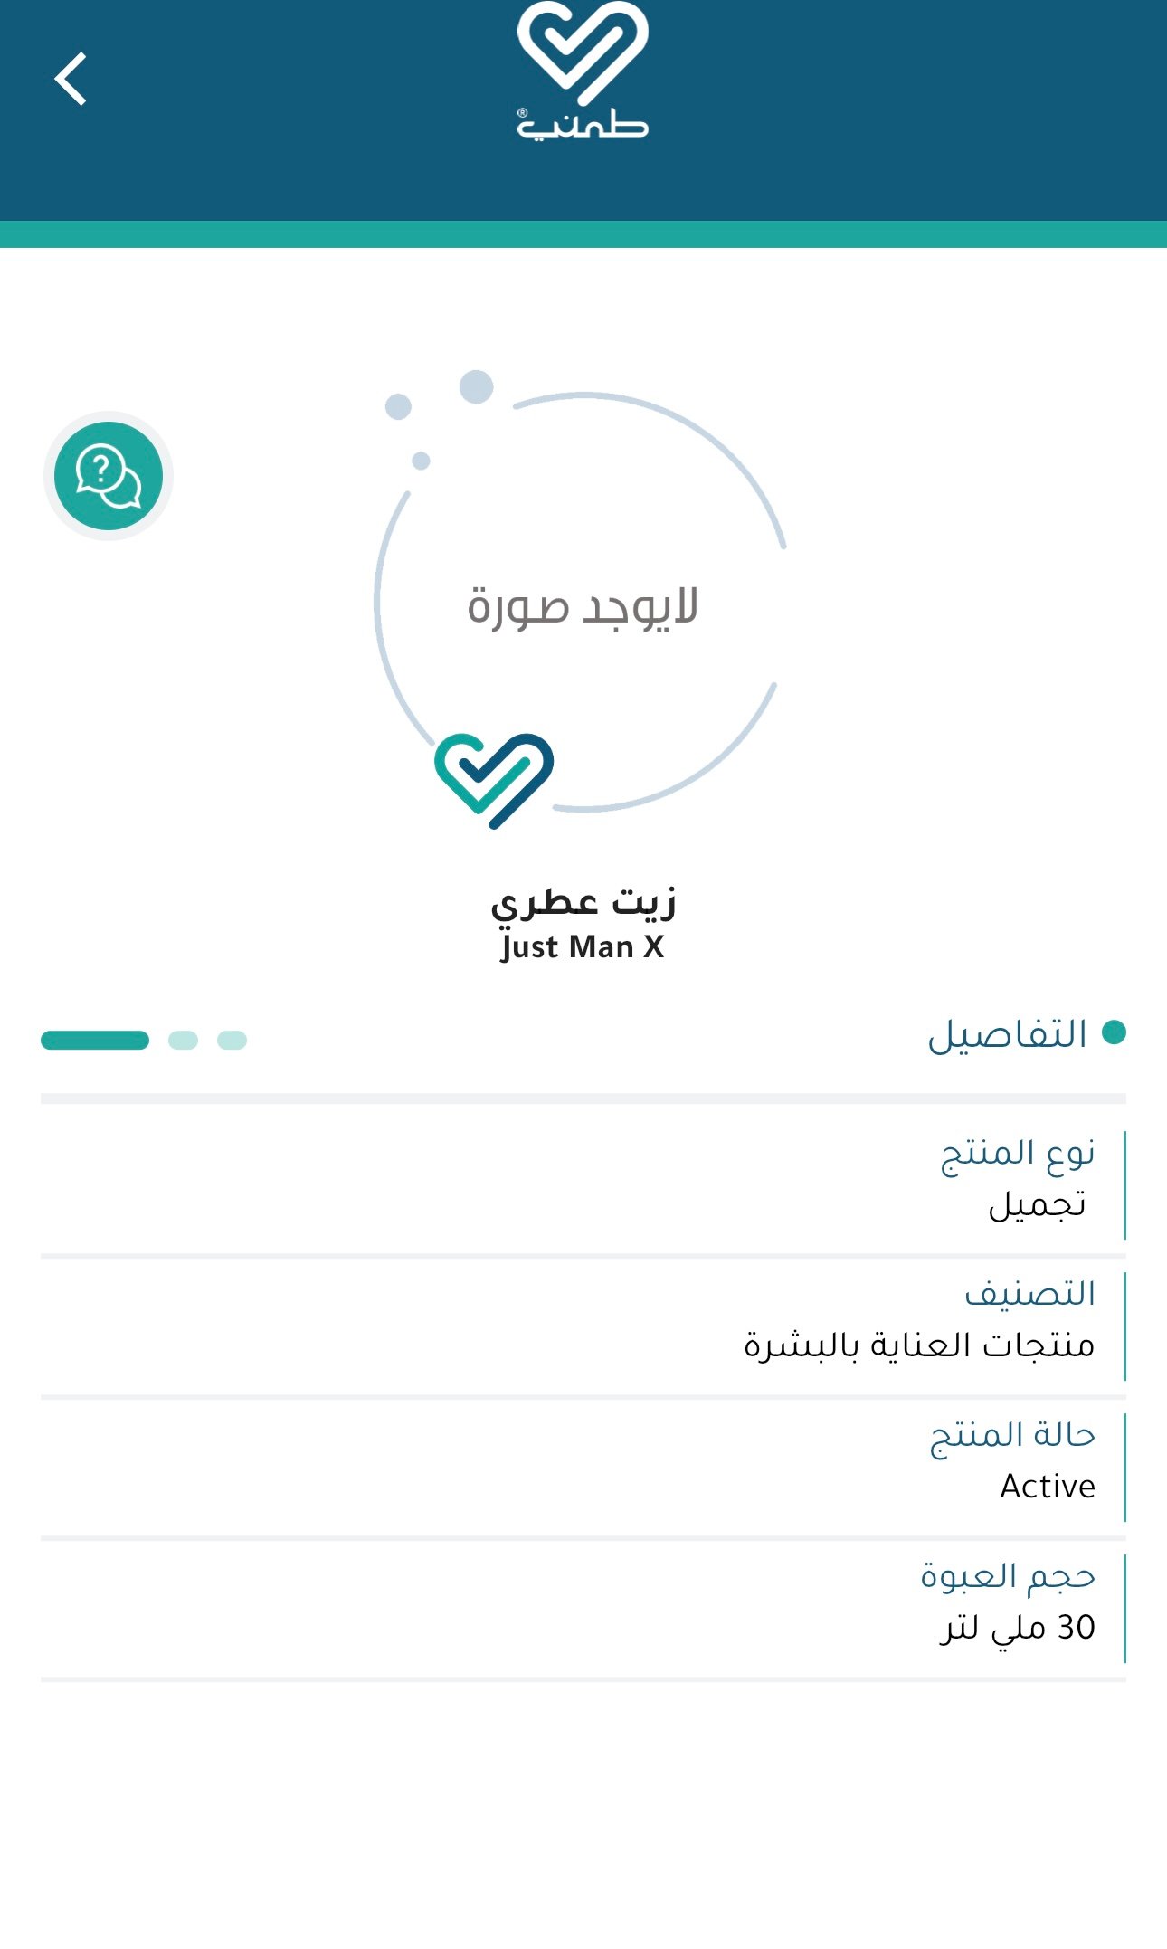Open the التفاصيل section heading
This screenshot has width=1167, height=1949.
pyautogui.click(x=1008, y=1034)
